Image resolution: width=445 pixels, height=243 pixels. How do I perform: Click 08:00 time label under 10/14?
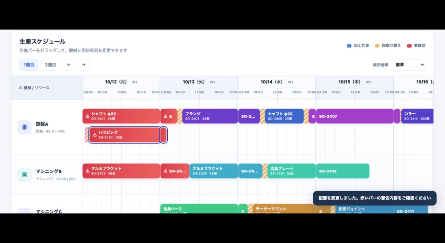244,92
